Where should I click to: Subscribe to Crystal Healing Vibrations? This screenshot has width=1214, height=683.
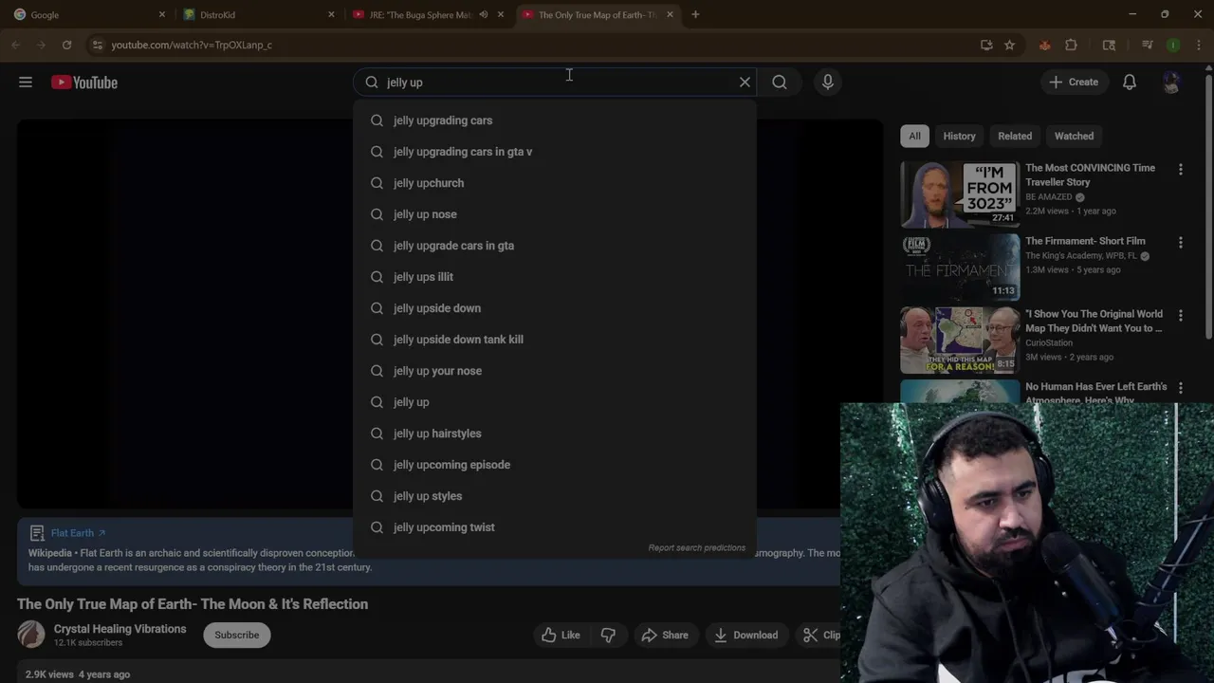[237, 635]
